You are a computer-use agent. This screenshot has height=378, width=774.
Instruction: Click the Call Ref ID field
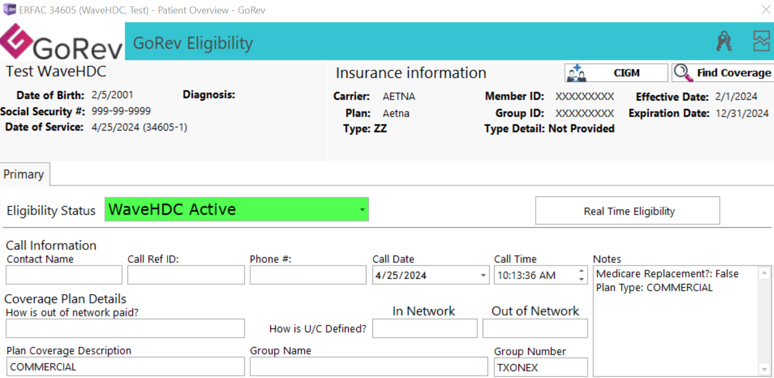(186, 275)
